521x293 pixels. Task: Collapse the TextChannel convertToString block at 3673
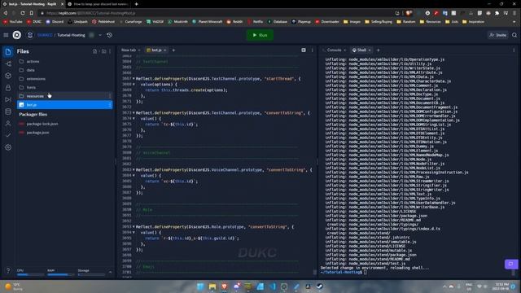[134, 113]
